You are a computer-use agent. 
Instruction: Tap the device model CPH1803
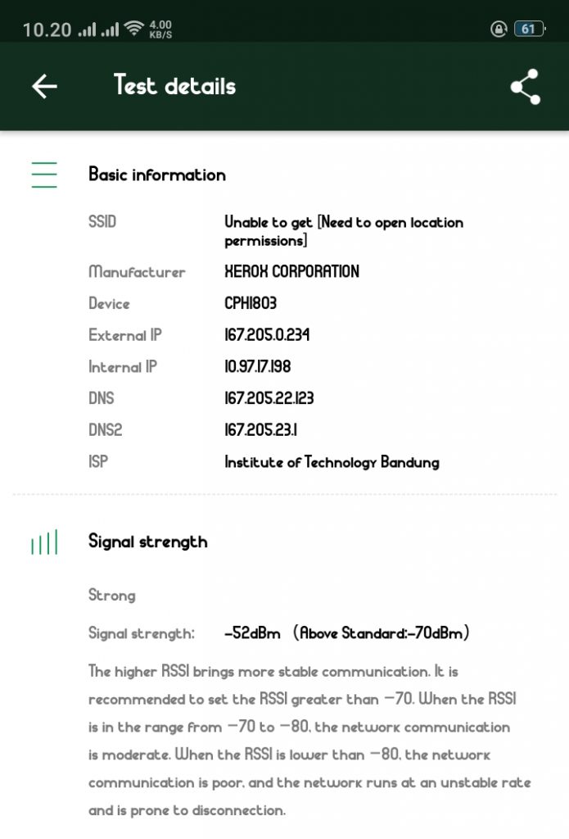click(251, 303)
